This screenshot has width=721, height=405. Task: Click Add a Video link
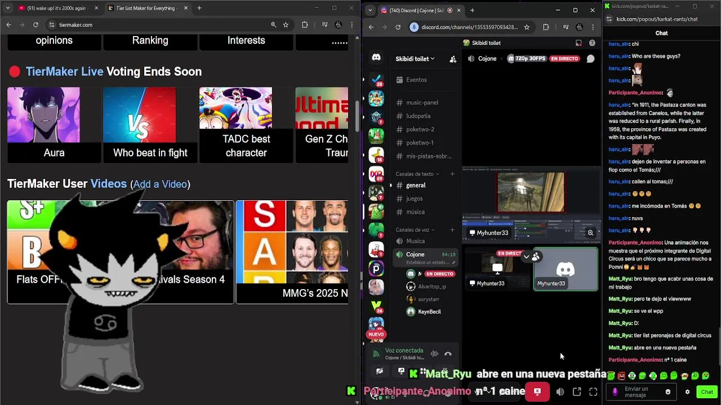[x=160, y=184]
